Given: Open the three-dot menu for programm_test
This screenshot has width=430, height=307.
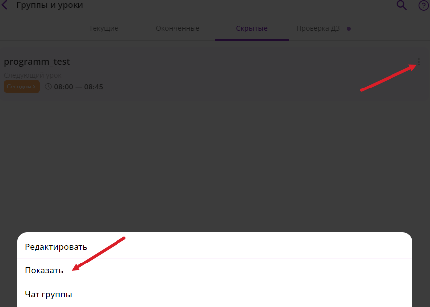Looking at the screenshot, I should coord(419,62).
